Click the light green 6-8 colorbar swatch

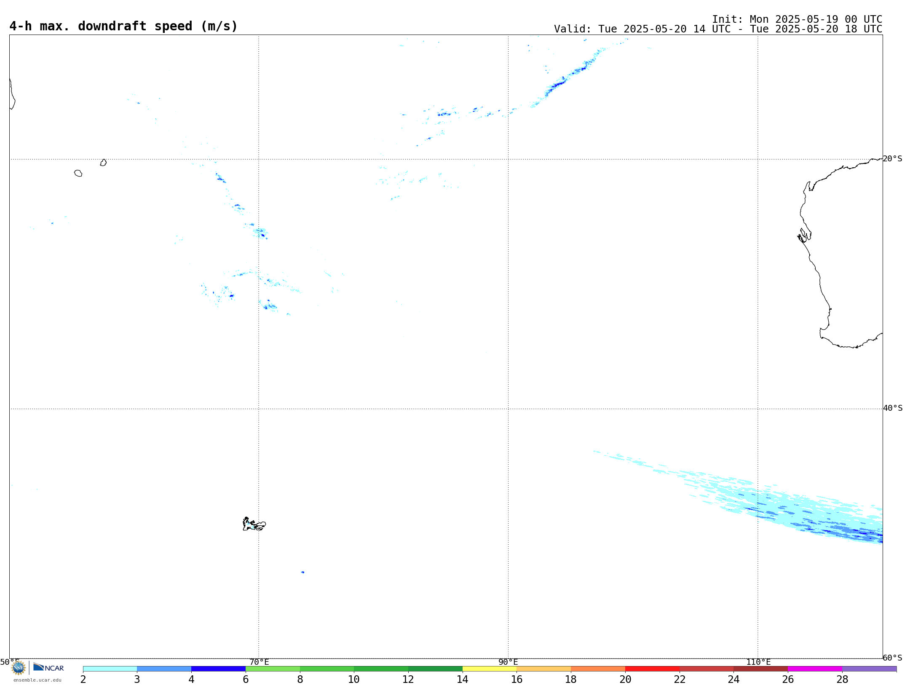[273, 669]
